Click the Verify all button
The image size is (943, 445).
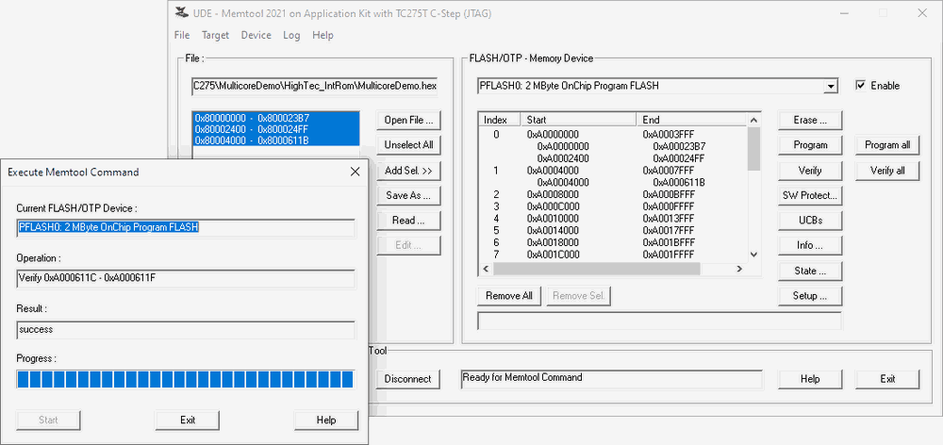pos(887,171)
